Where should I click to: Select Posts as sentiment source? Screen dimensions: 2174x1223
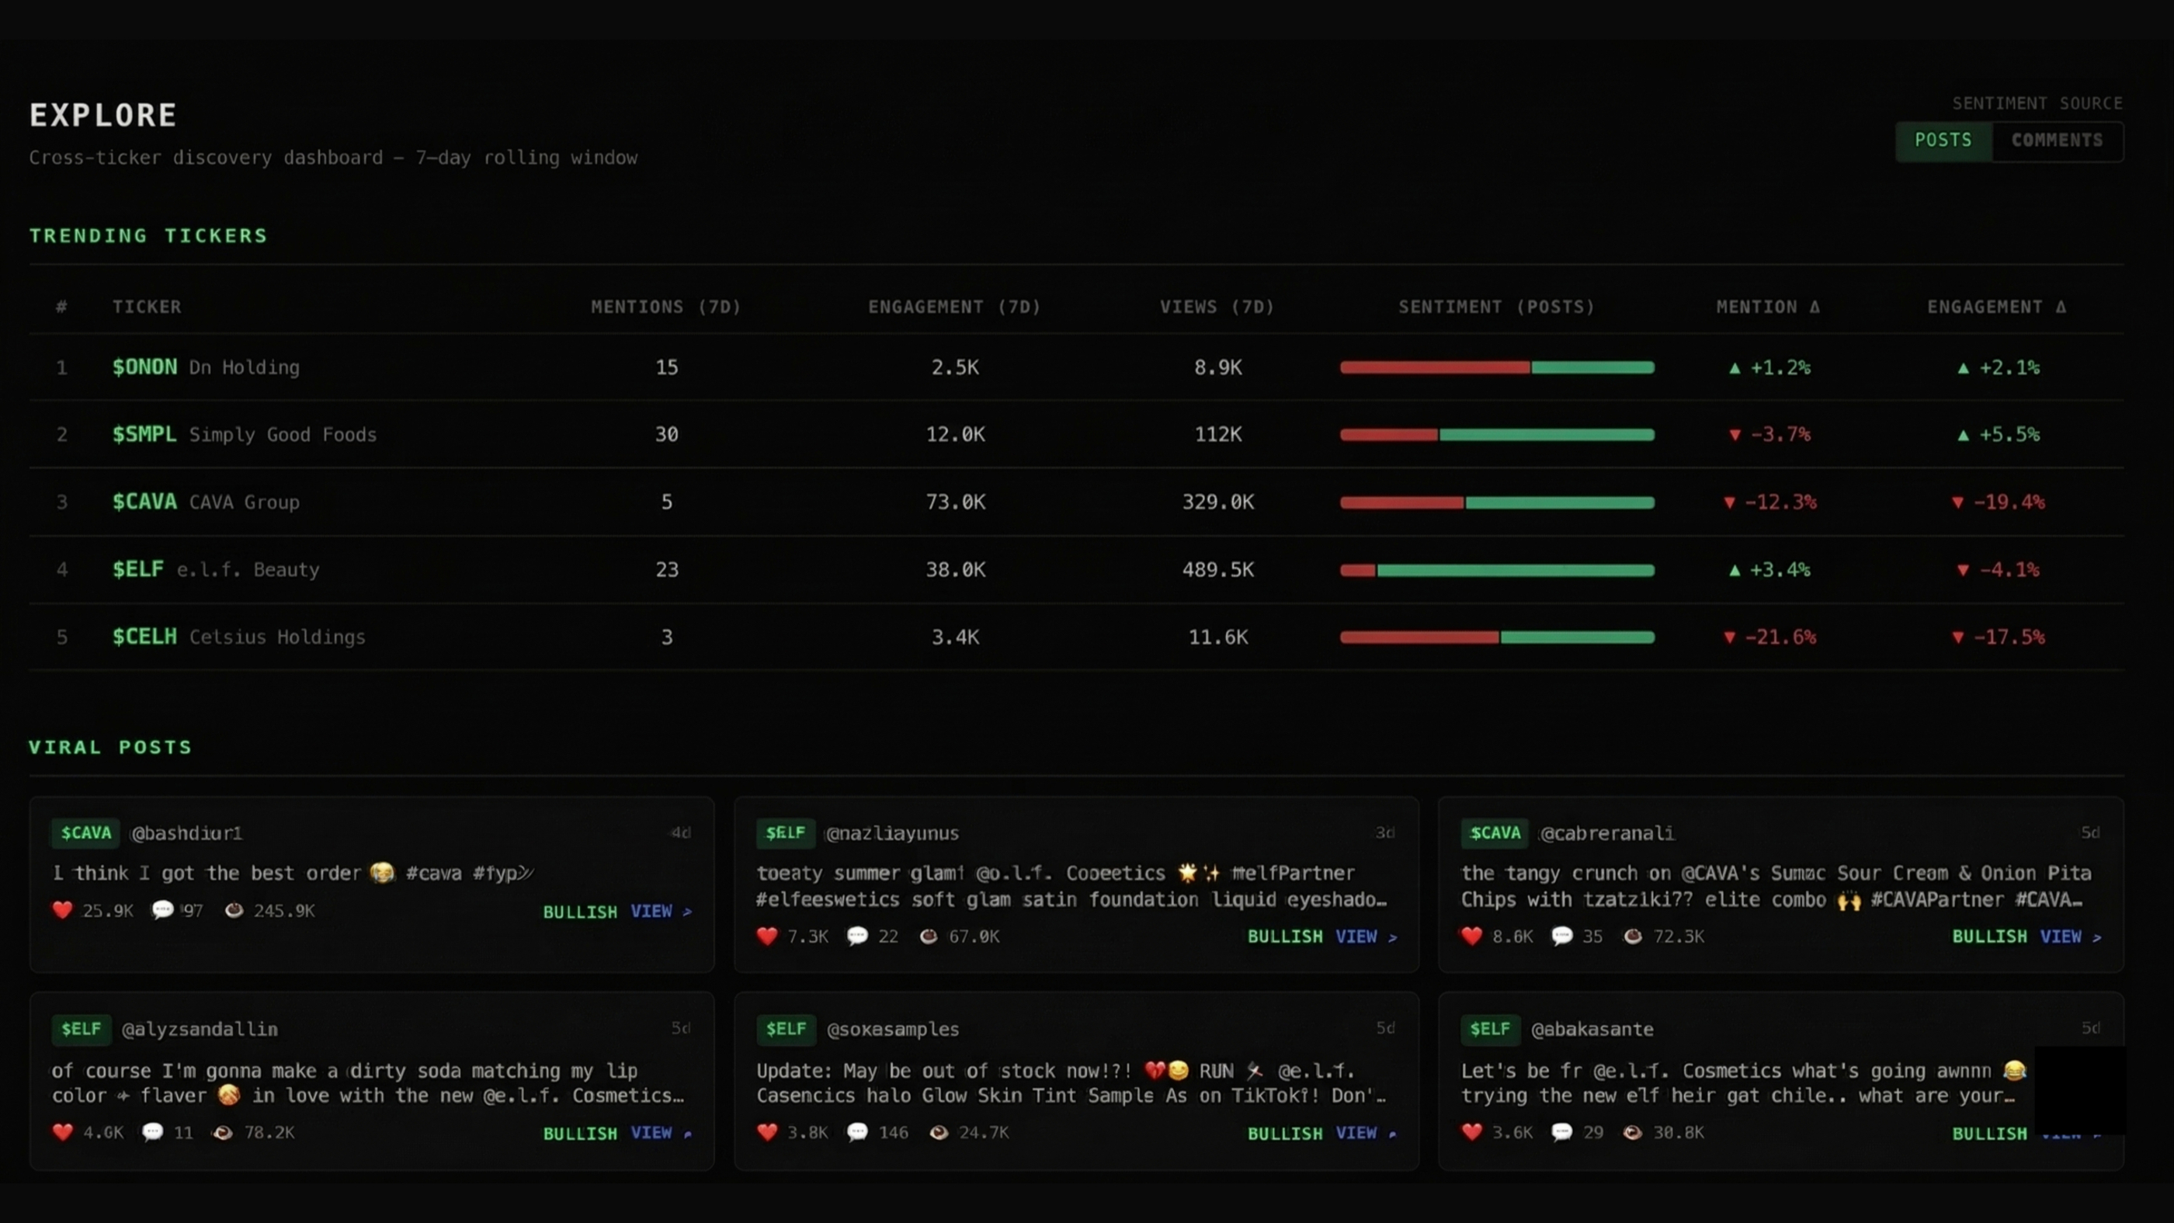(1943, 140)
